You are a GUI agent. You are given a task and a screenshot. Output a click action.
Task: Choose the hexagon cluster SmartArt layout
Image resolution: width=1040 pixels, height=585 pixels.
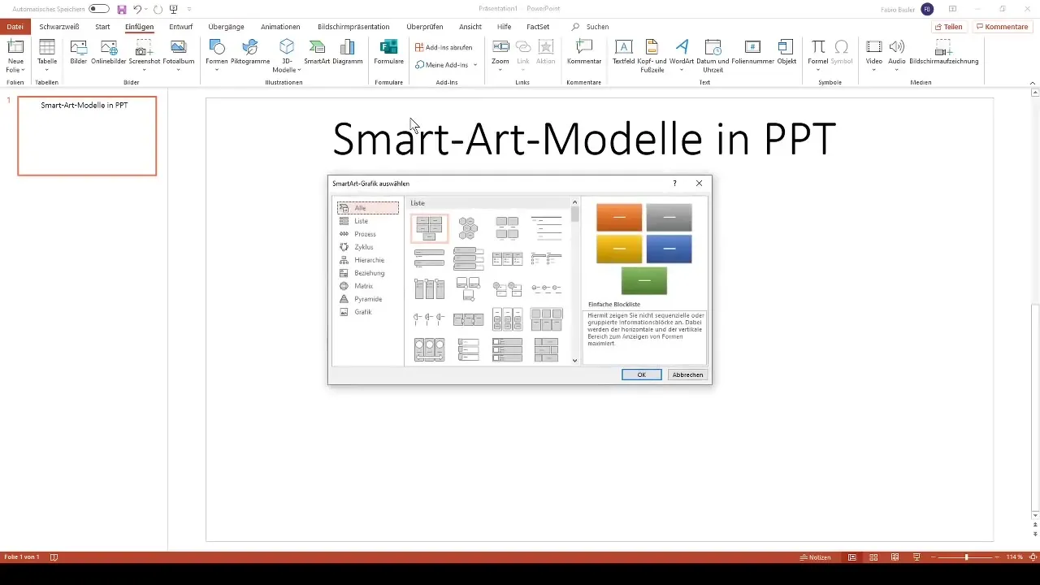pos(468,228)
